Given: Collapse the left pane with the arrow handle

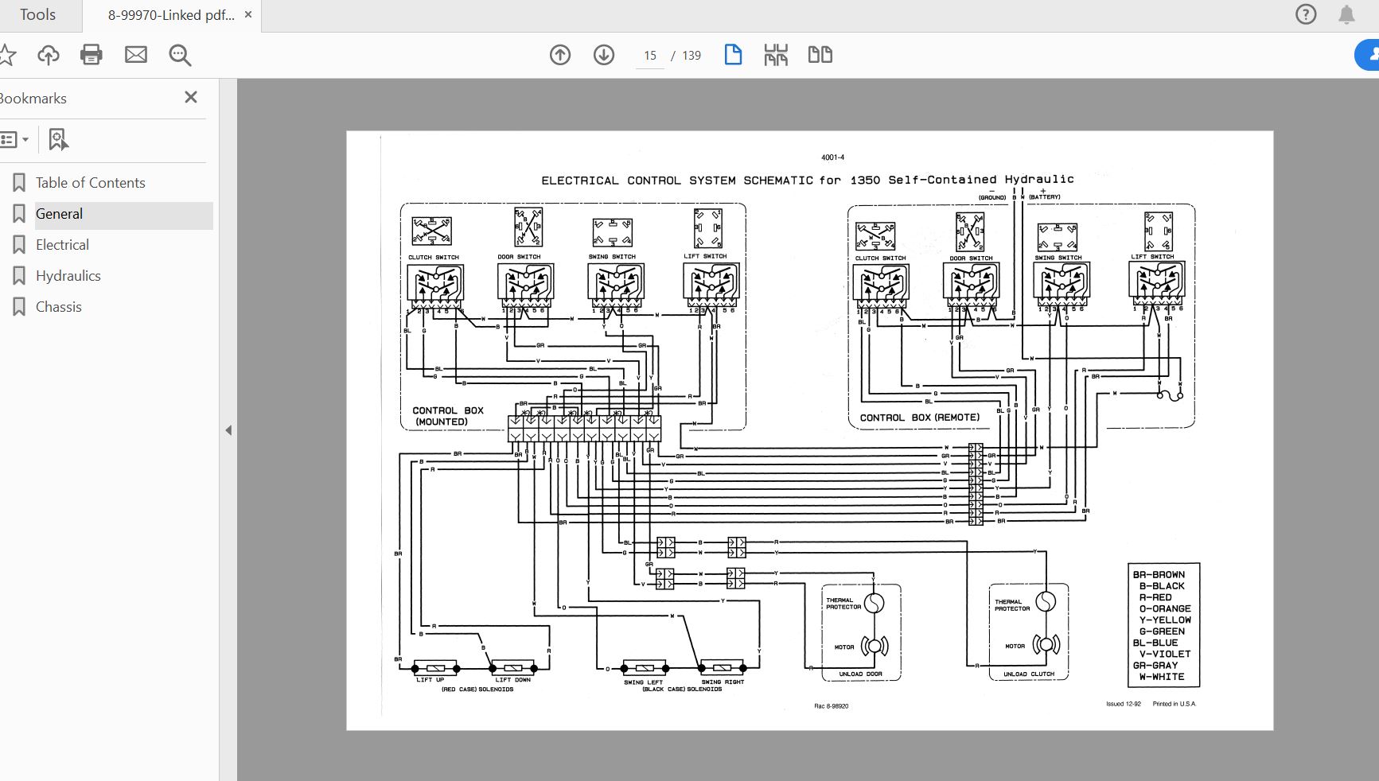Looking at the screenshot, I should coord(228,430).
